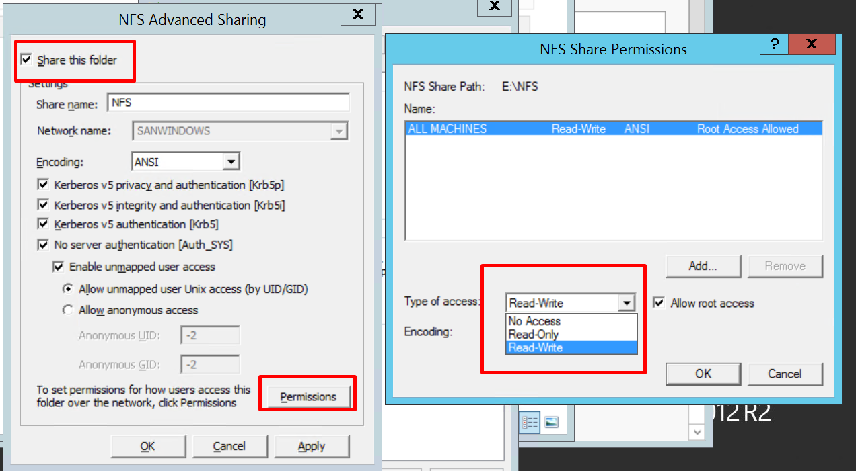
Task: Close the NFS Advanced Sharing window
Action: click(358, 14)
